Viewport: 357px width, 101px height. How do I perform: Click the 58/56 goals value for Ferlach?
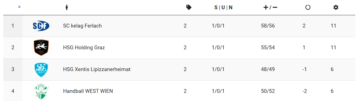(x=268, y=26)
